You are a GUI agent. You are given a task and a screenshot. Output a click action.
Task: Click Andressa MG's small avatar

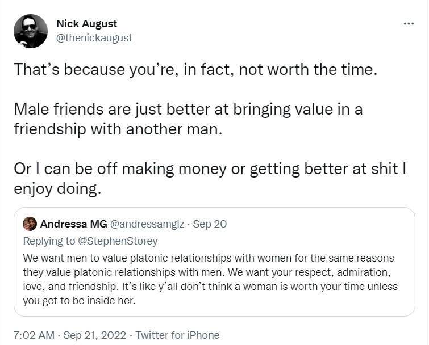[x=30, y=224]
